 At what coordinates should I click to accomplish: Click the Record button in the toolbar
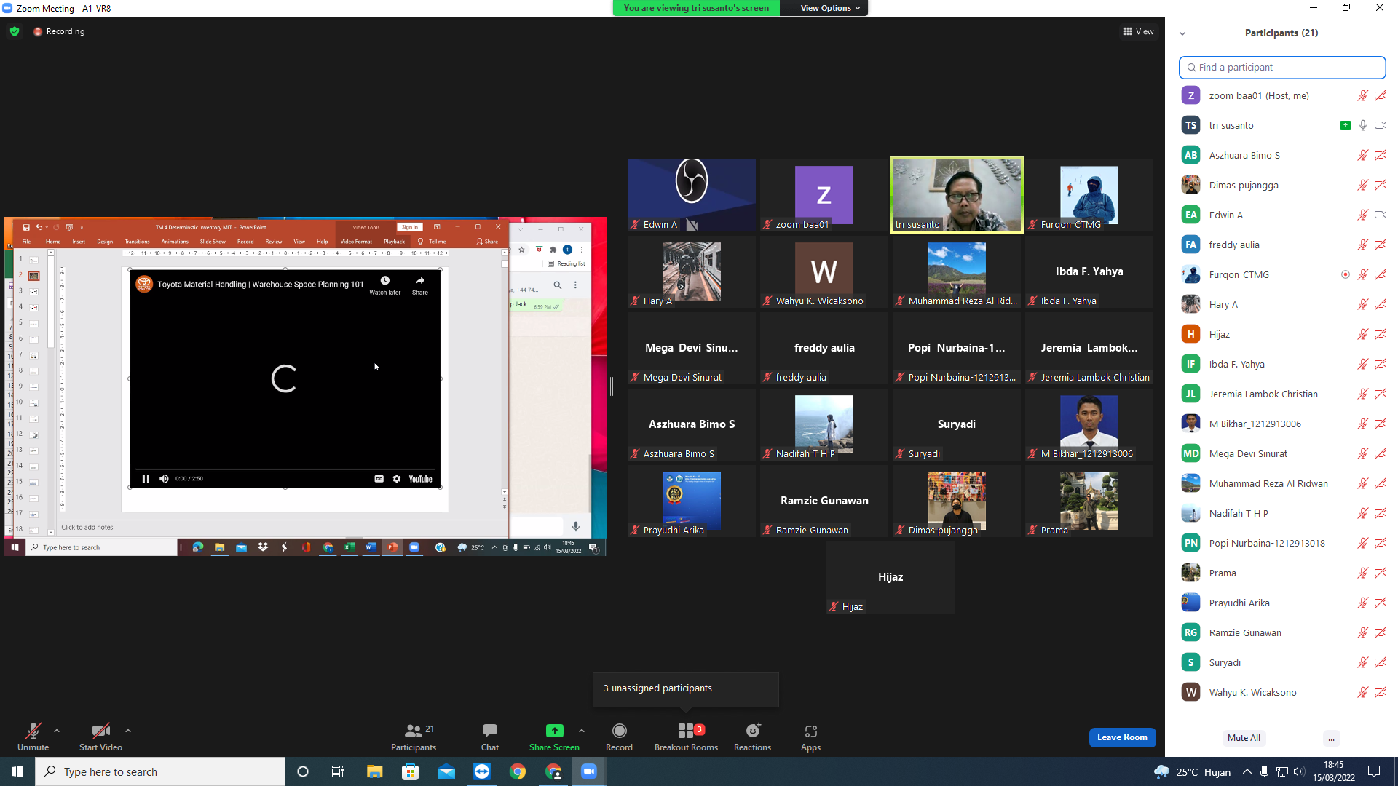(619, 737)
